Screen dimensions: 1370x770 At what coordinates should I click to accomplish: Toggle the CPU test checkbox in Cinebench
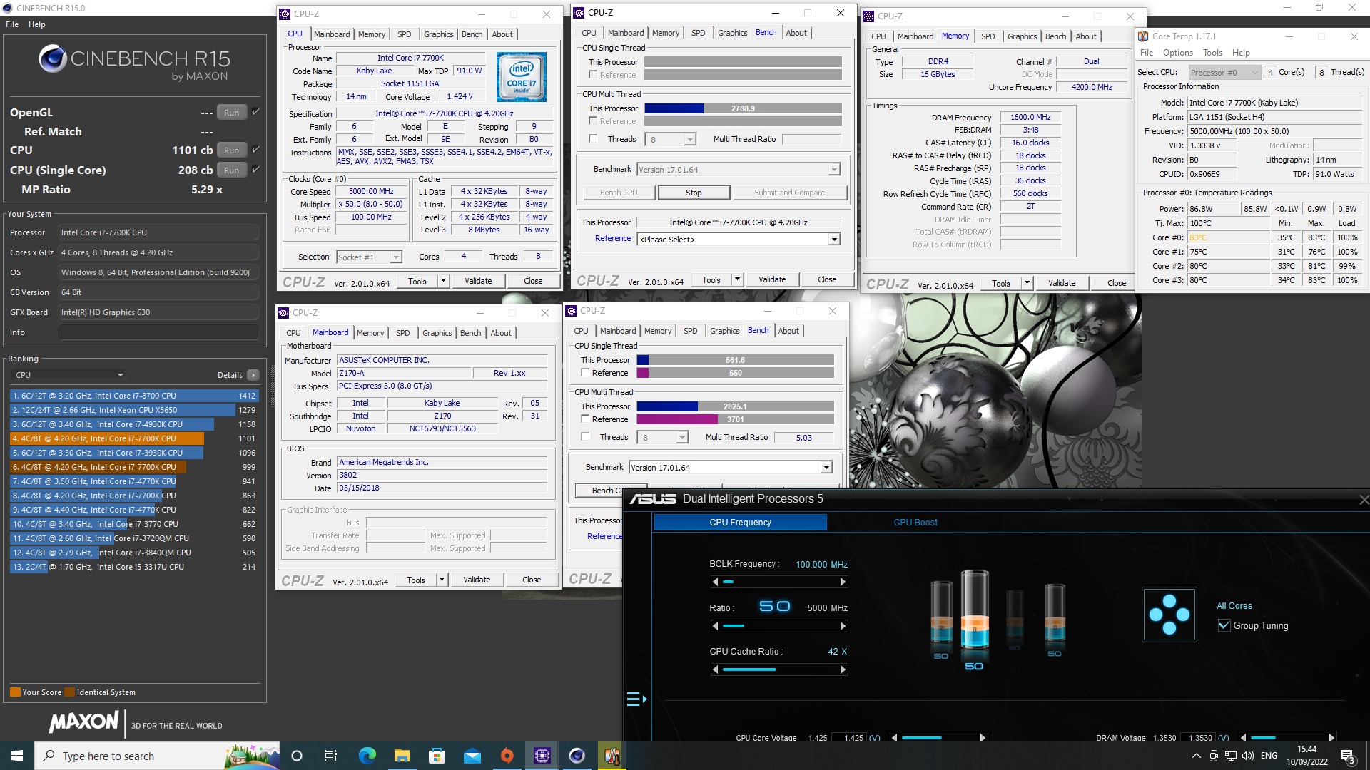pos(255,150)
